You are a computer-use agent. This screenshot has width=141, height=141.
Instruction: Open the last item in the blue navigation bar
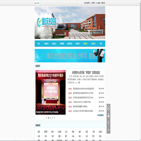click(x=101, y=43)
